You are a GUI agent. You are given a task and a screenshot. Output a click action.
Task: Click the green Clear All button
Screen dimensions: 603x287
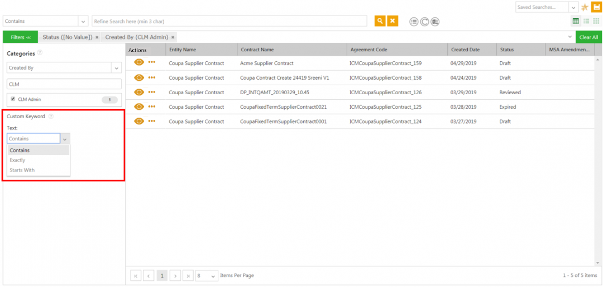point(588,37)
